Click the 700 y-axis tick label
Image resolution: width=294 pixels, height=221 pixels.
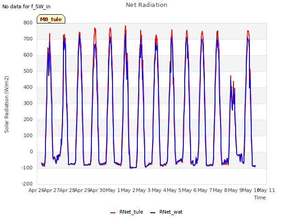click(x=28, y=39)
